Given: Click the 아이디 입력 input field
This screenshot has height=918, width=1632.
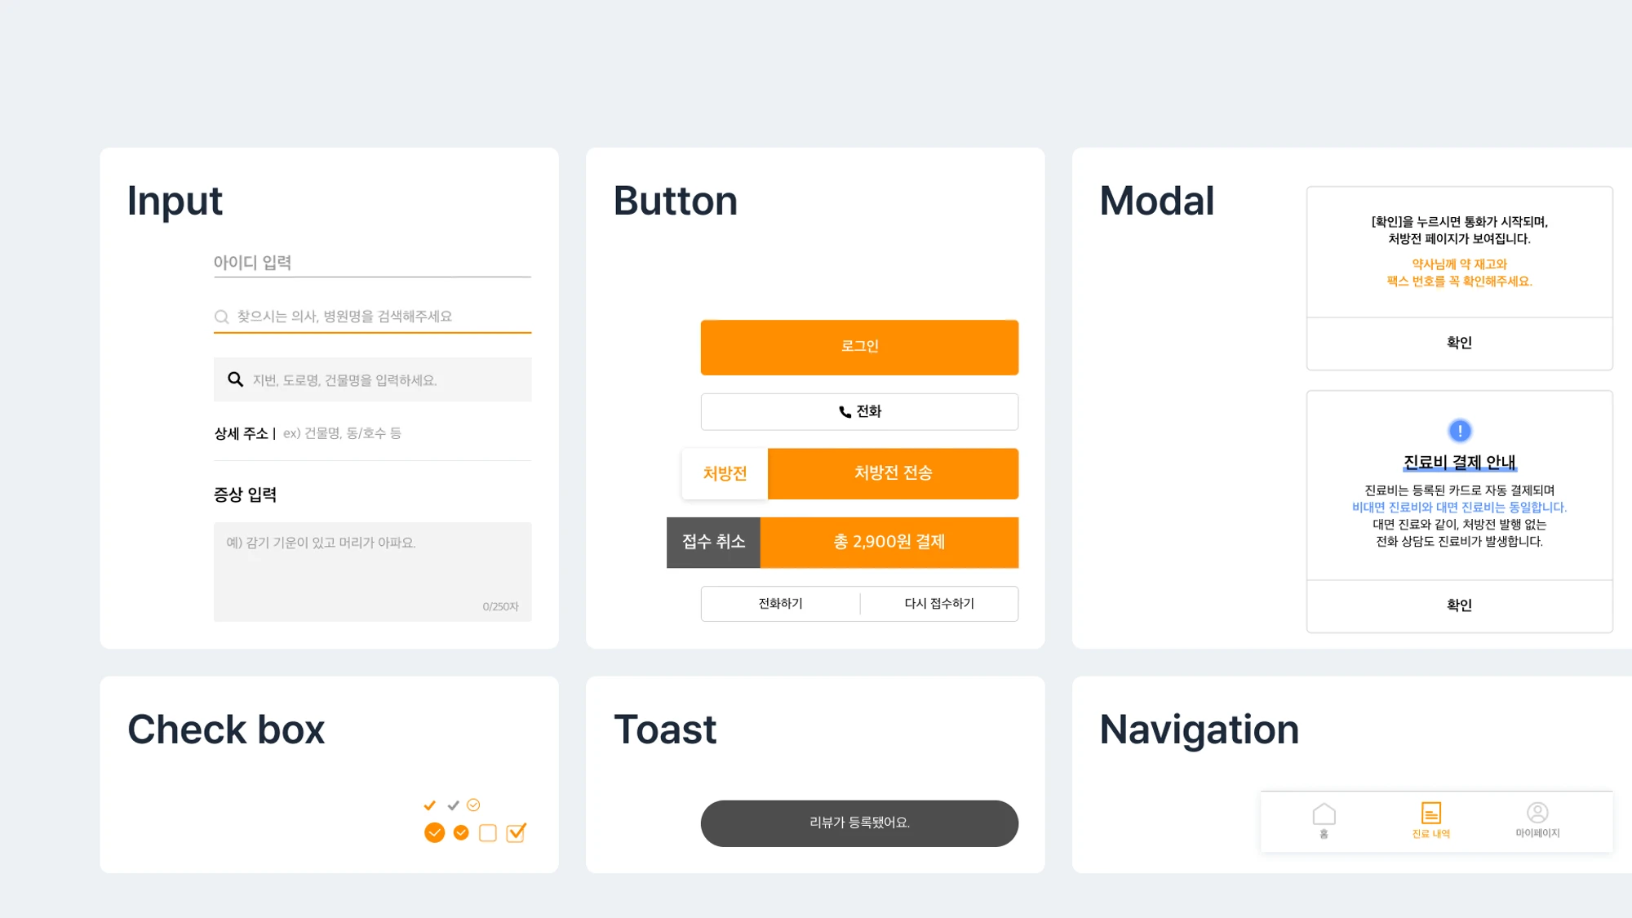Looking at the screenshot, I should coord(372,263).
